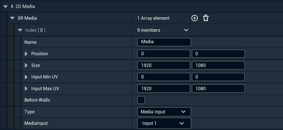Click the Name field containing Media
The height and width of the screenshot is (130, 283).
(x=164, y=42)
